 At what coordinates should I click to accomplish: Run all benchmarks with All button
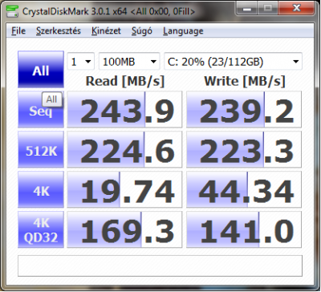tap(41, 69)
